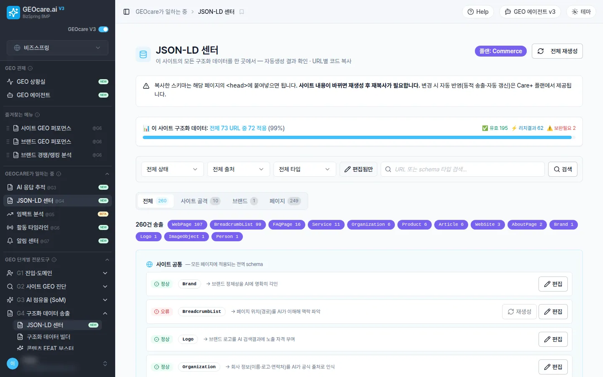Viewport: 603px width, 377px height.
Task: Grab drag handle of 브랜드 GEO 퍼포먼스
Action: point(8,142)
